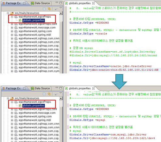Screen dimensions: 161x142
Task: Click scroll-up arrow of top Package Explorer scrollbar
Action: click(x=61, y=13)
